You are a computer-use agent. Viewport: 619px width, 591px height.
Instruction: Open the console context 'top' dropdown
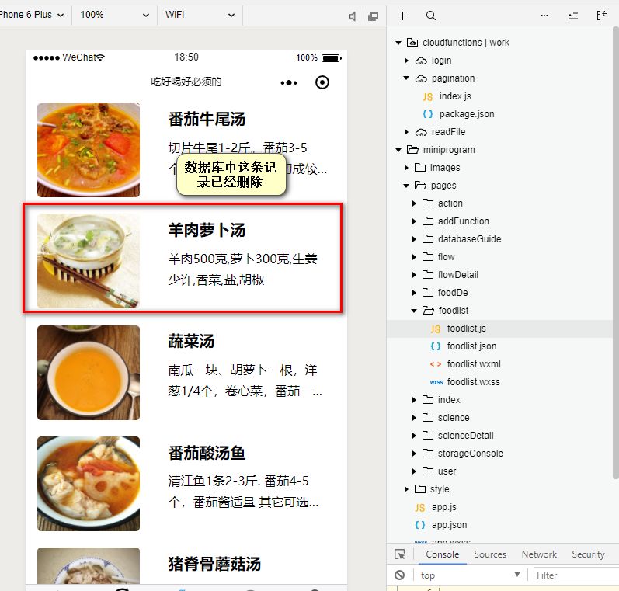pyautogui.click(x=470, y=575)
